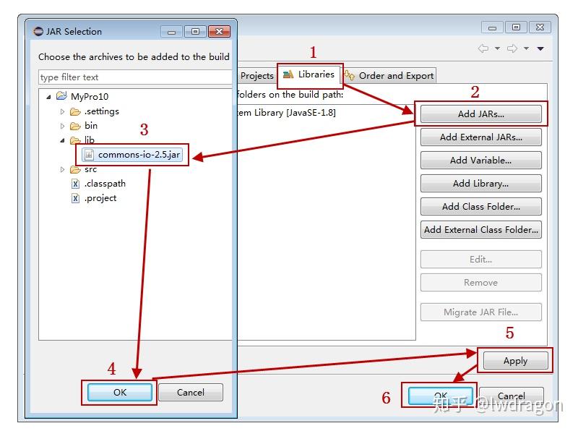Select the .classpath file
578x431 pixels.
pyautogui.click(x=105, y=184)
